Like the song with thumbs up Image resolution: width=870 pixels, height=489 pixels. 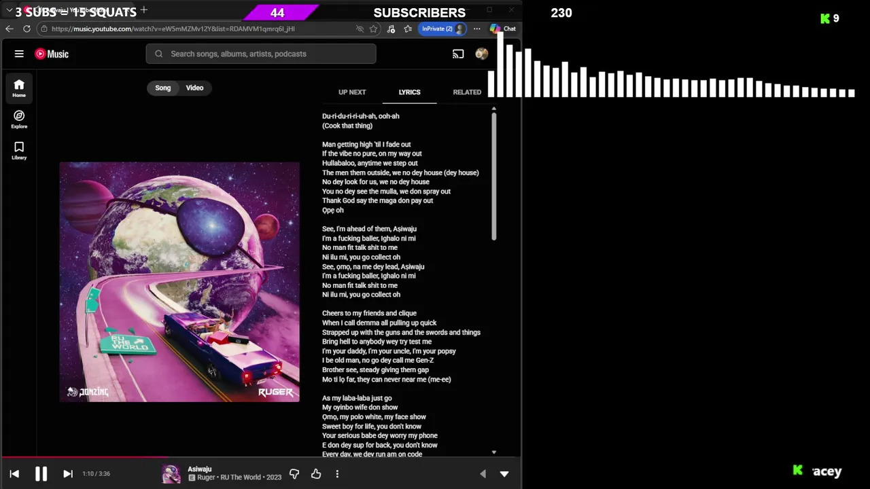(316, 473)
